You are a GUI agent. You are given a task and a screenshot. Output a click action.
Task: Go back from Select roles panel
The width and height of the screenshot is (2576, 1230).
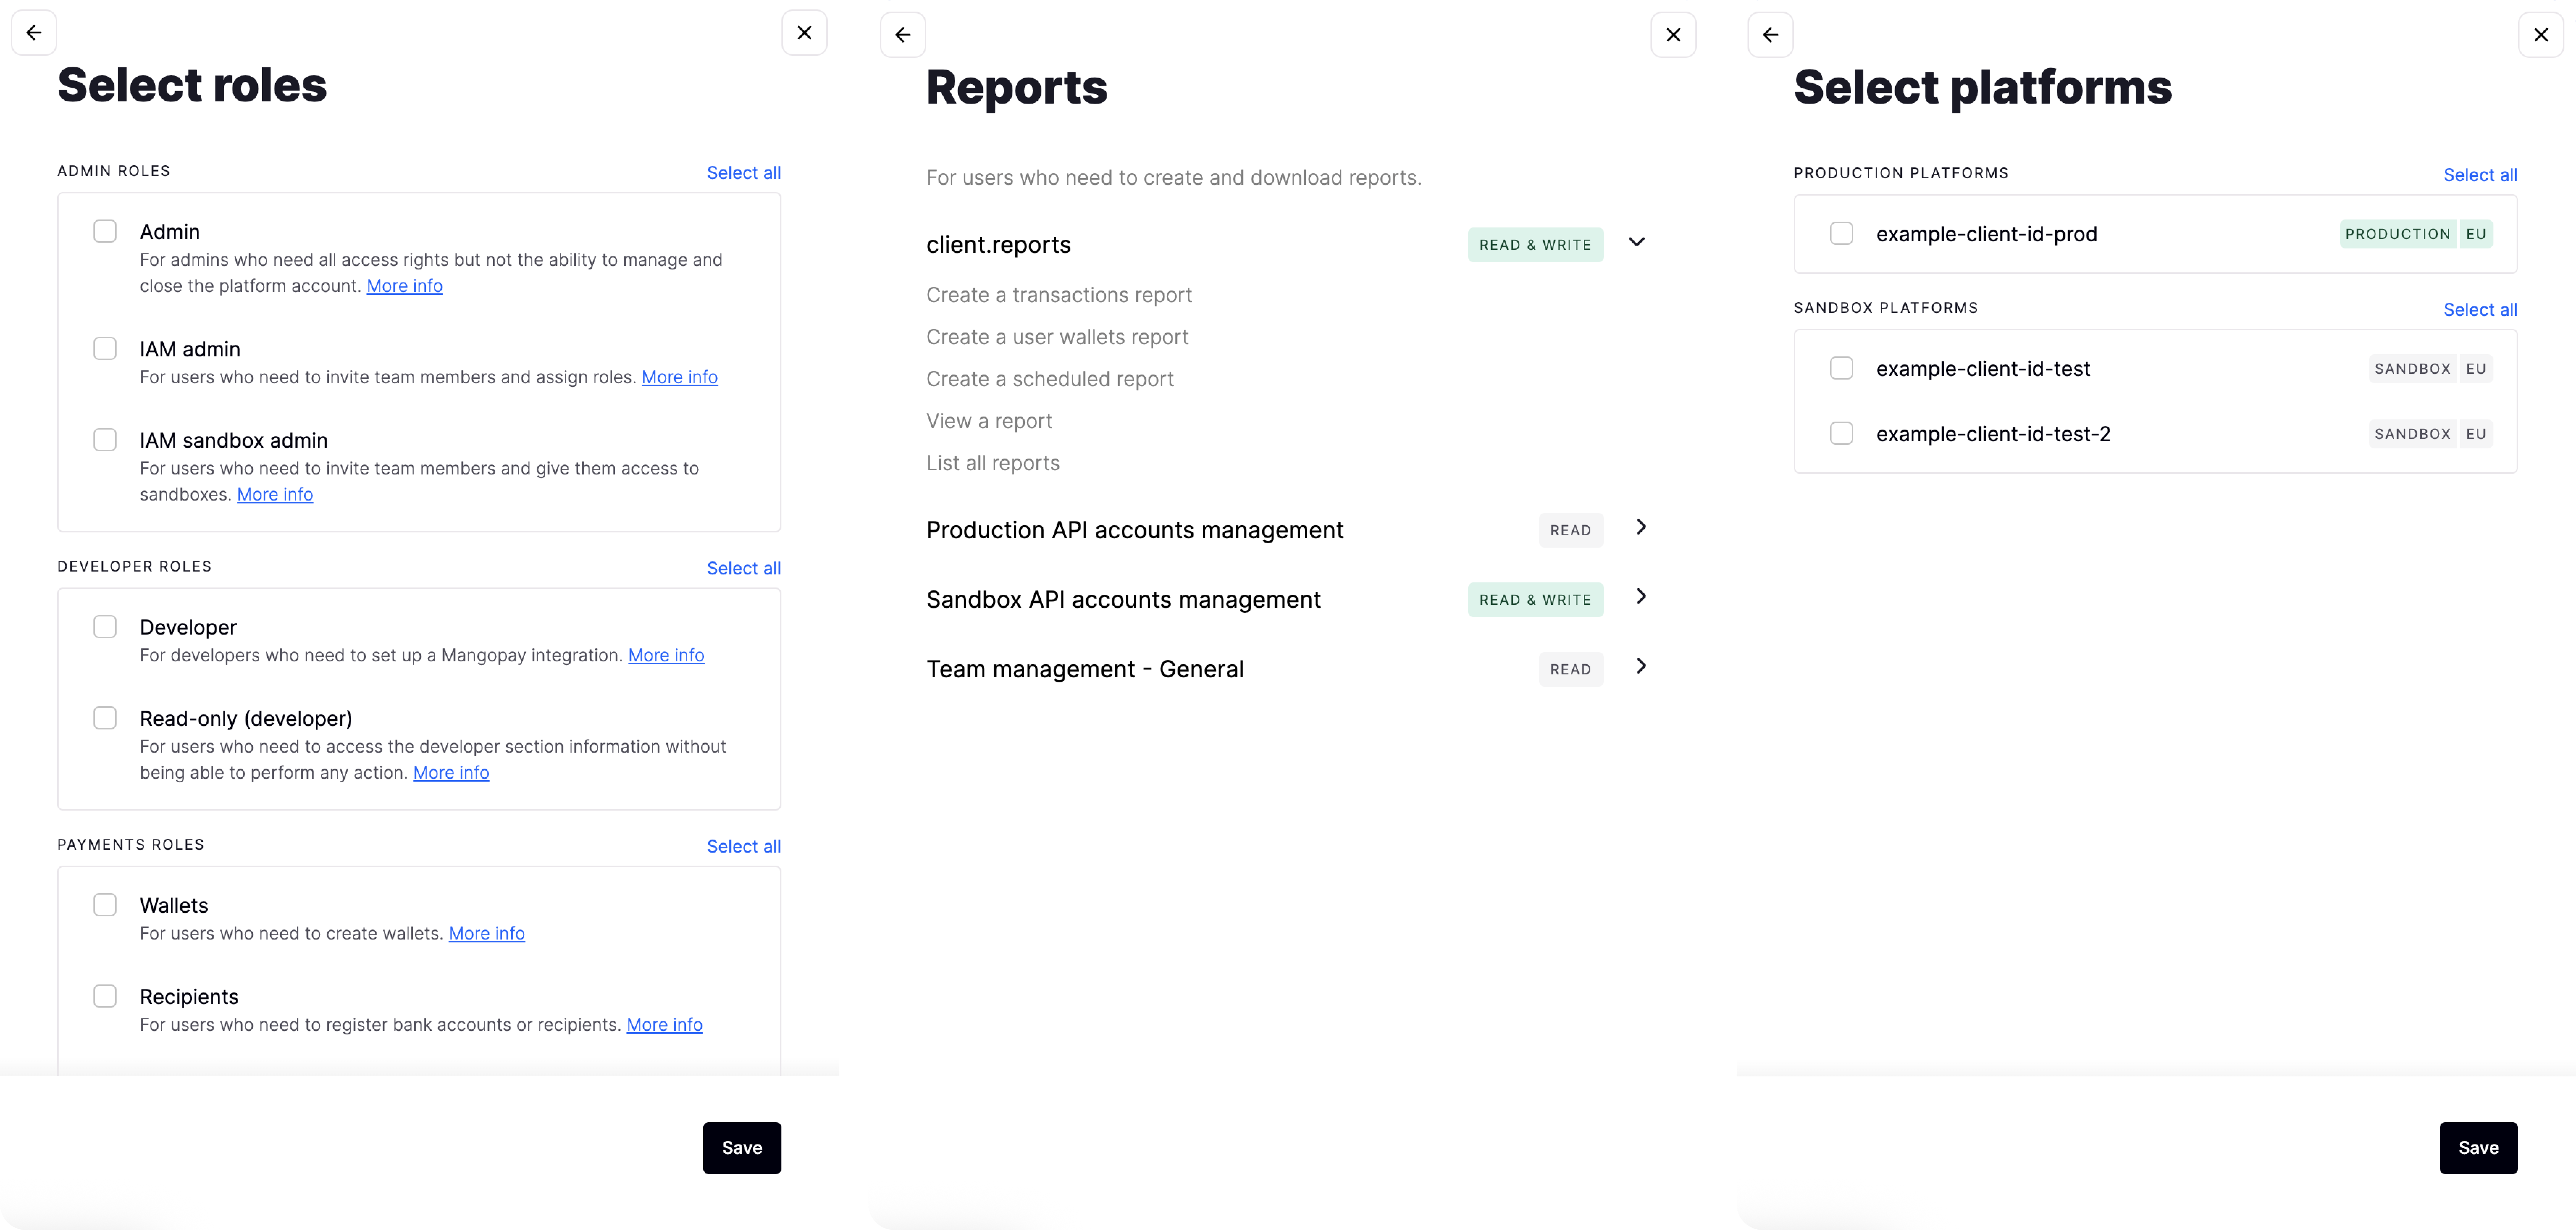pyautogui.click(x=34, y=33)
